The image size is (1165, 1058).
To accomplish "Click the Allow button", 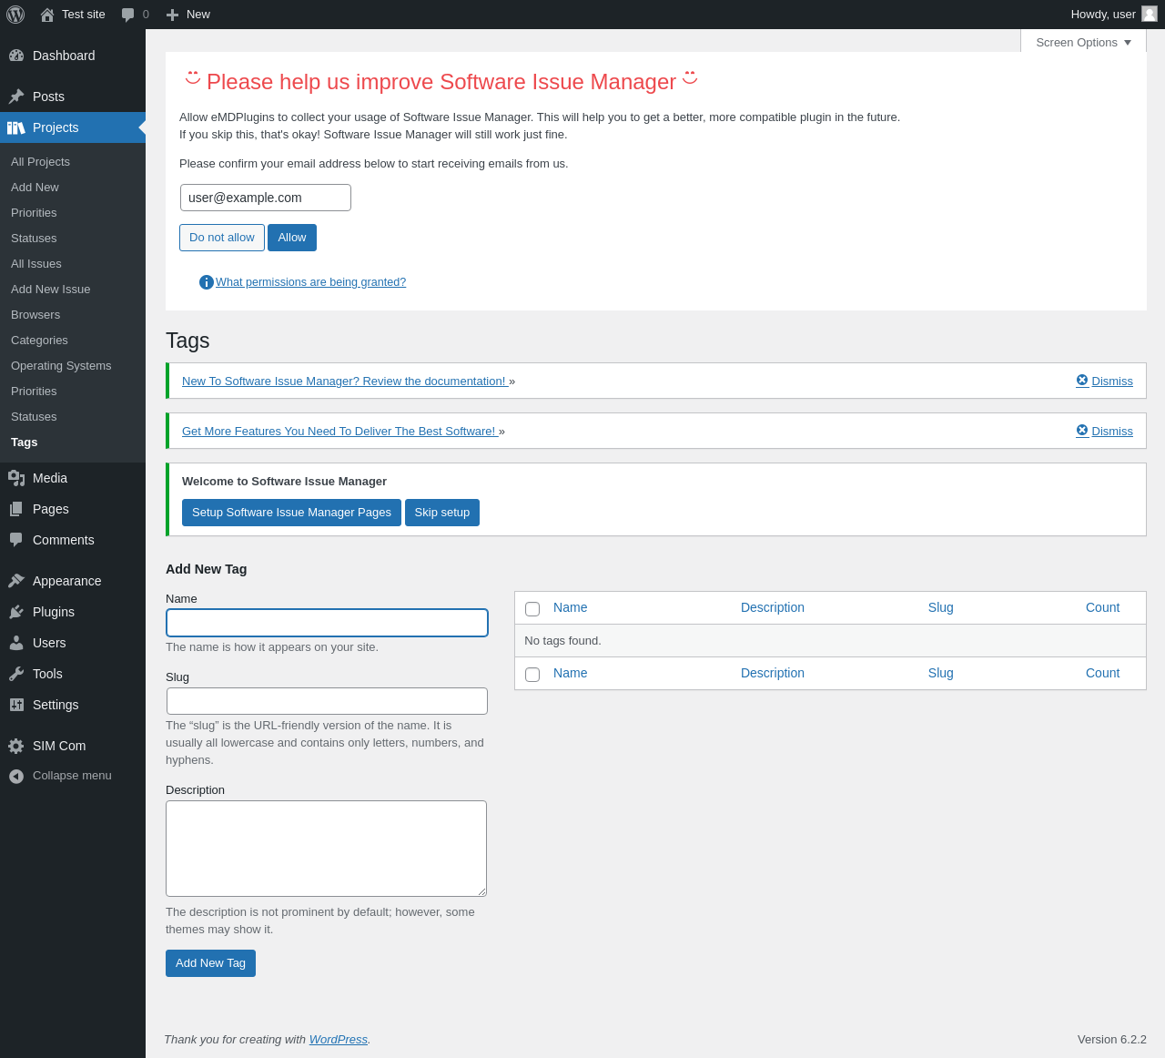I will [x=292, y=238].
